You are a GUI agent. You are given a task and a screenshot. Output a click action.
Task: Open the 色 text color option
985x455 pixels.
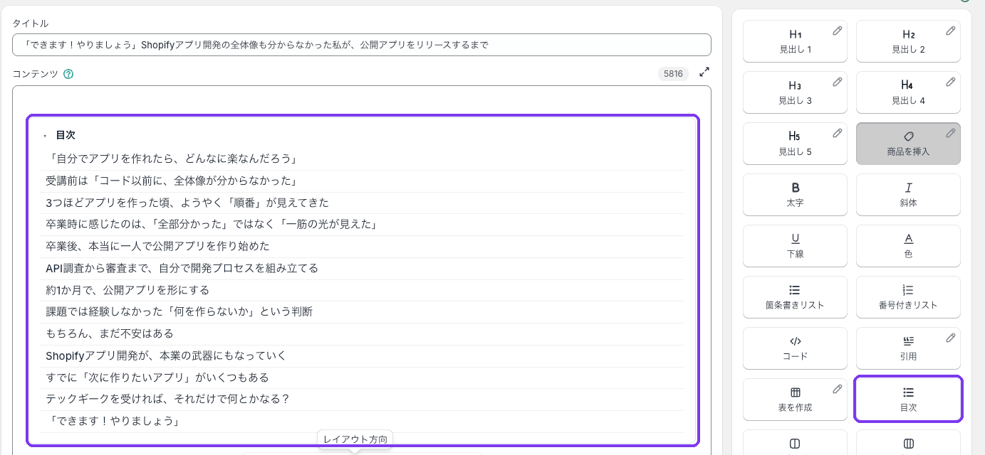point(908,246)
